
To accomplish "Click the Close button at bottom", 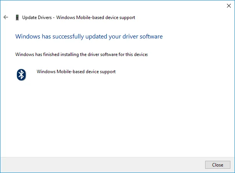I will 218,165.
